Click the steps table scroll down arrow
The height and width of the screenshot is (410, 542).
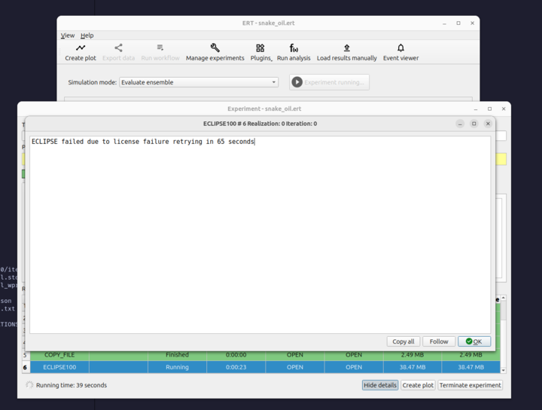[504, 370]
